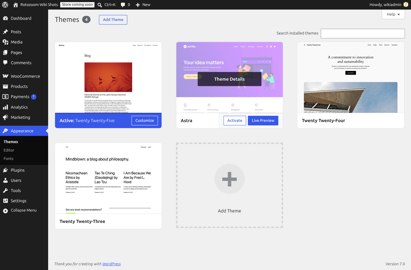The width and height of the screenshot is (411, 270).
Task: Click the Collapse Menu arrow icon
Action: tap(5, 211)
